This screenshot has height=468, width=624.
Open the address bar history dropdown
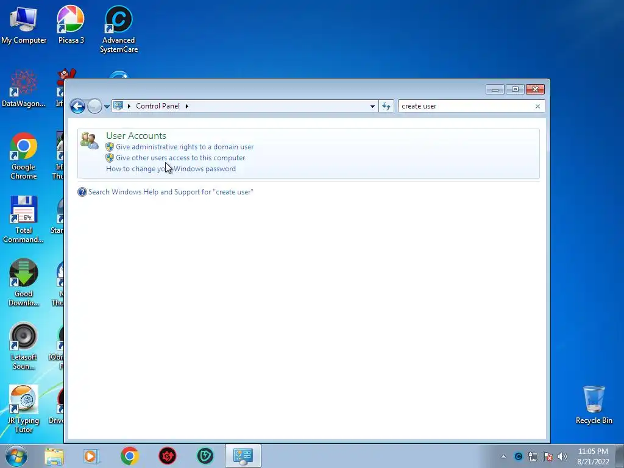pos(372,106)
